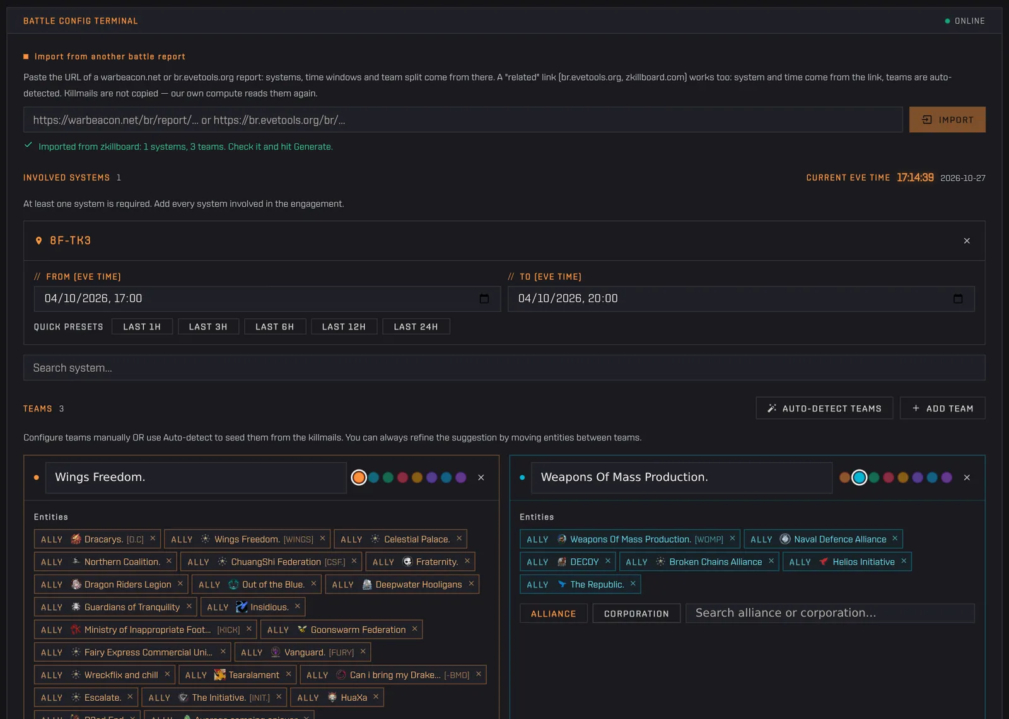Edit Weapons Of Mass Production. team name

click(682, 478)
